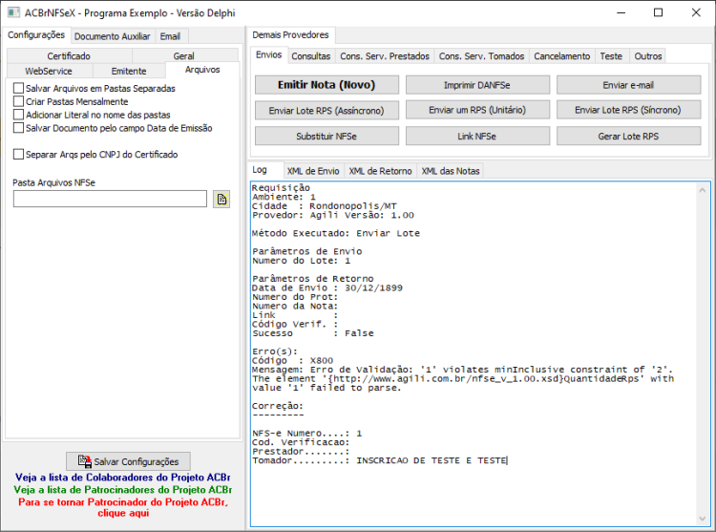Click Enviar um RPS (Unitário) button
716x532 pixels.
click(477, 110)
